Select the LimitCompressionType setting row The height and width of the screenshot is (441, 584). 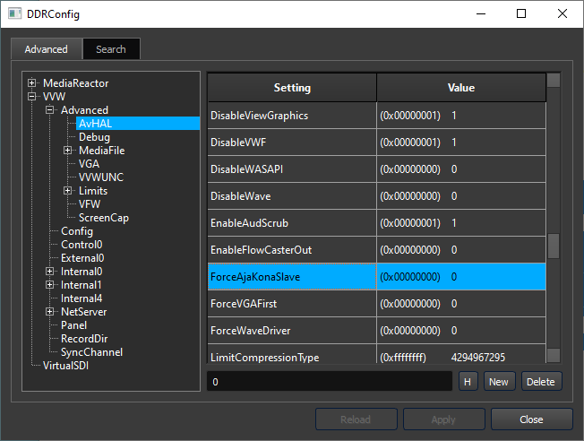tap(376, 354)
